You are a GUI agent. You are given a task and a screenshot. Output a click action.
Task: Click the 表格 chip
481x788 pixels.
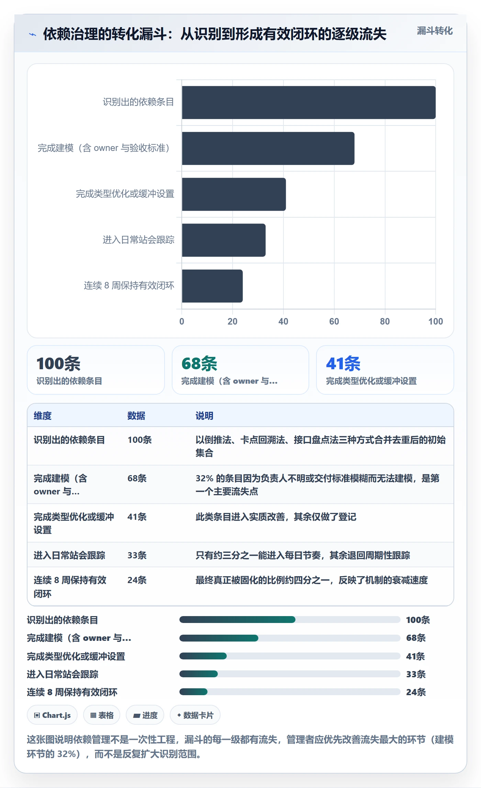(x=102, y=715)
